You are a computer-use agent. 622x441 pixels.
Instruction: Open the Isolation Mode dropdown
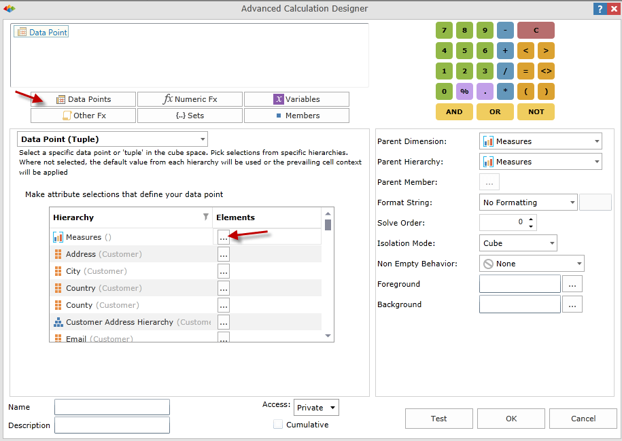click(518, 243)
